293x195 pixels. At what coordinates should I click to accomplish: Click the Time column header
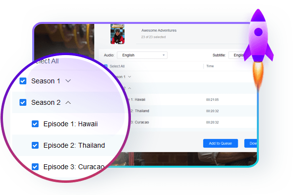pos(210,66)
